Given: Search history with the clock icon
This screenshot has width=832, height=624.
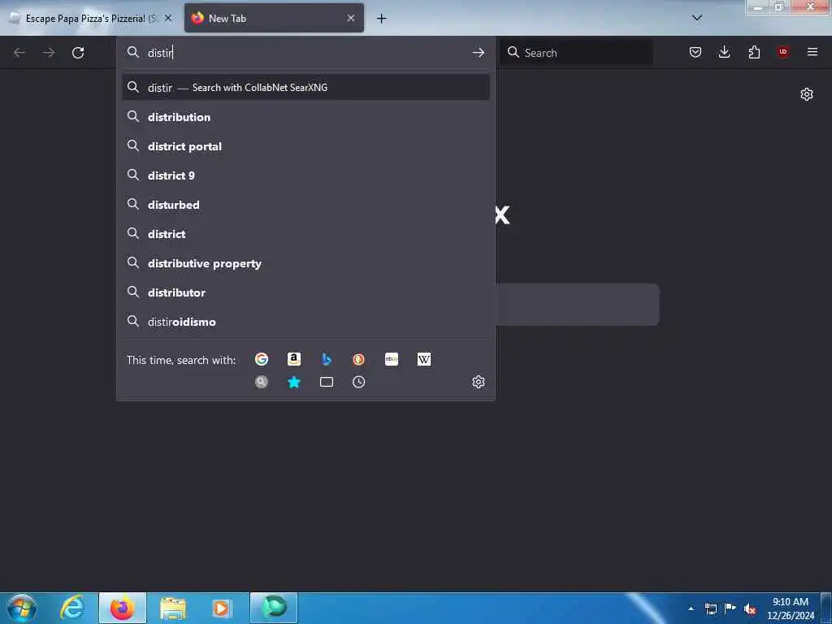Looking at the screenshot, I should point(358,382).
